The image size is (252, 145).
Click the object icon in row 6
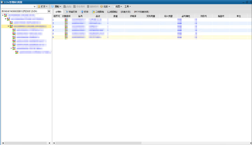coord(66,37)
